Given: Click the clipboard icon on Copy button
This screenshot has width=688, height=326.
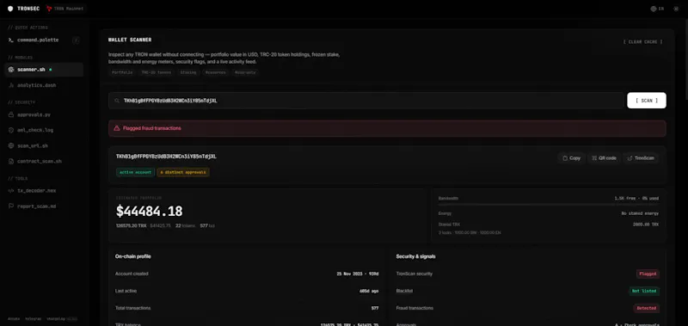Looking at the screenshot, I should pos(565,158).
